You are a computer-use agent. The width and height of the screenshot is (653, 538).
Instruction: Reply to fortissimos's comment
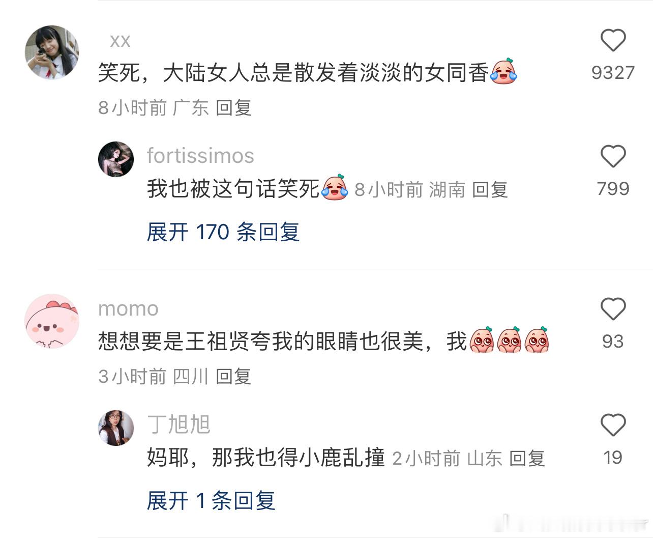point(490,190)
